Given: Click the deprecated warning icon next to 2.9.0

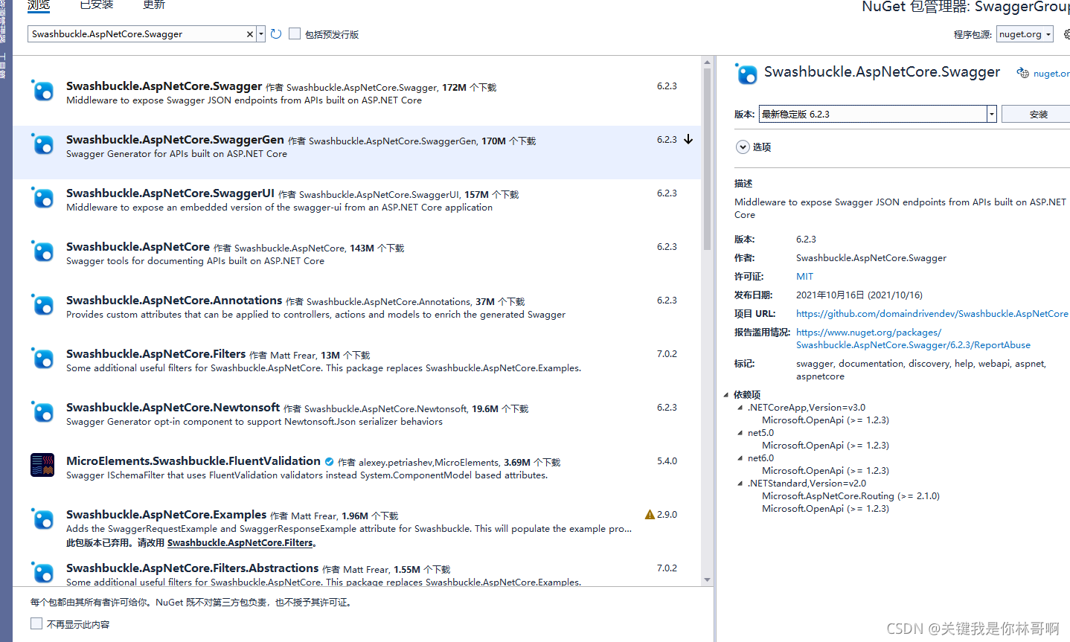Looking at the screenshot, I should [x=650, y=514].
